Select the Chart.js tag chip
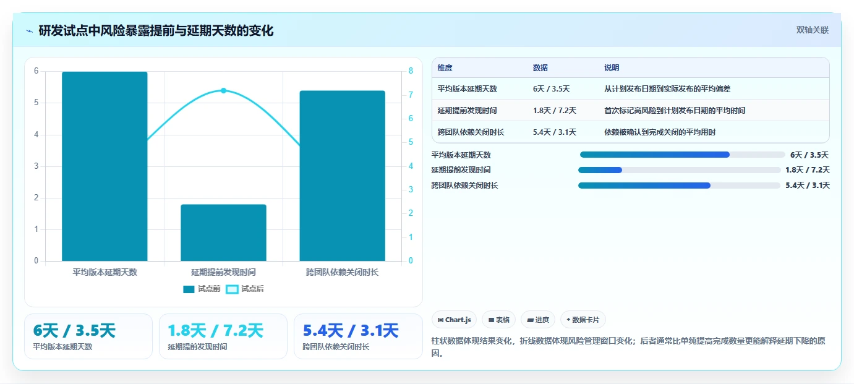 pyautogui.click(x=455, y=320)
